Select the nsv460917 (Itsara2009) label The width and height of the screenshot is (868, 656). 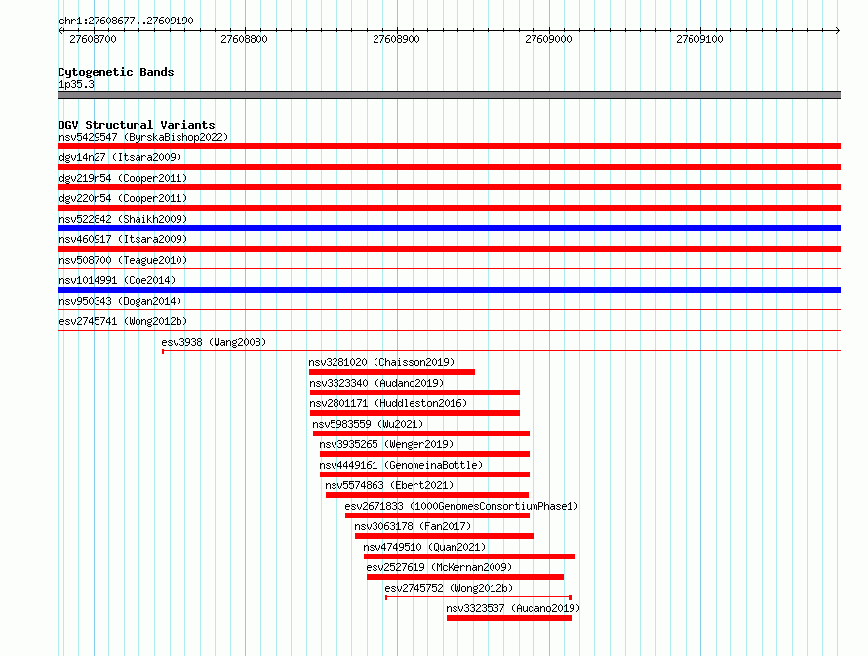(123, 239)
